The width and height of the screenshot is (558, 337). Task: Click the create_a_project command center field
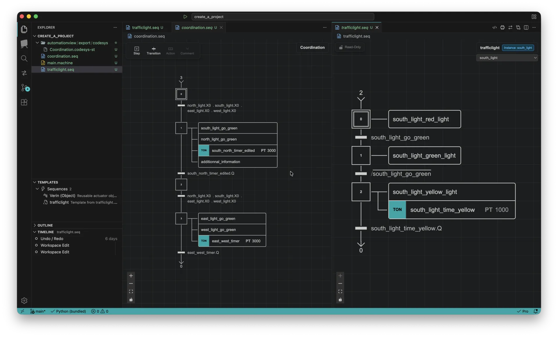click(282, 17)
